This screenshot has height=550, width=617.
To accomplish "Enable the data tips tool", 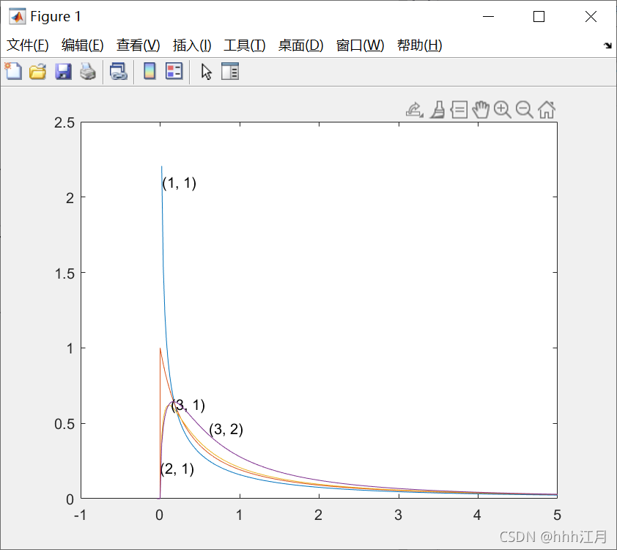I will point(459,110).
